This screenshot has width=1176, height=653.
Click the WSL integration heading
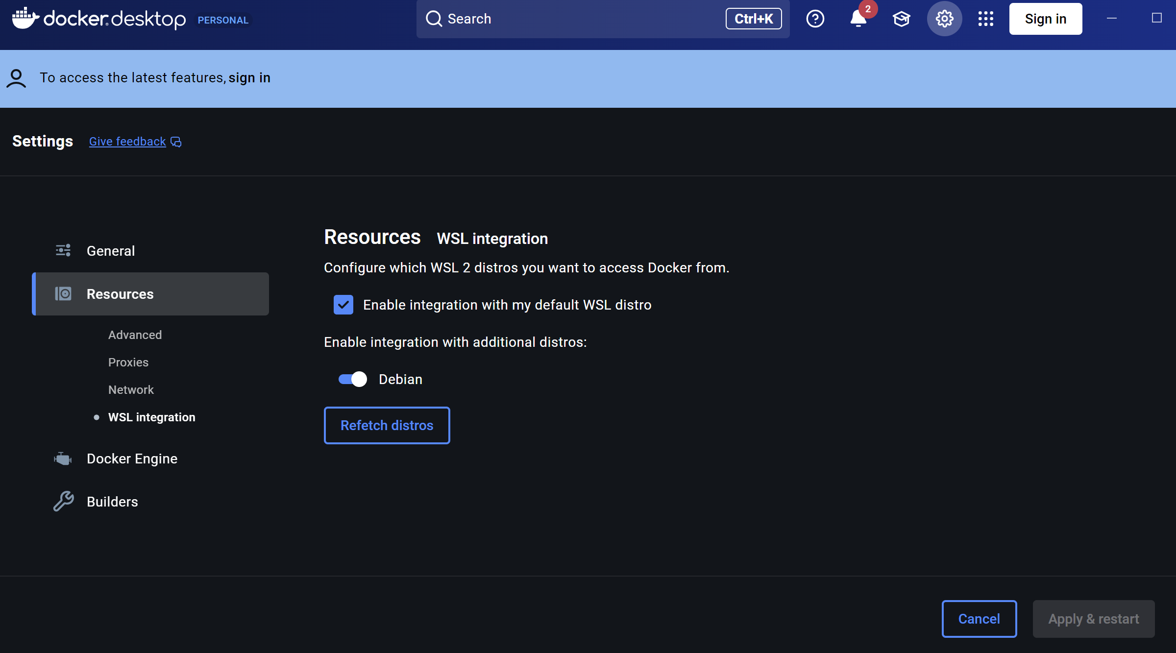492,239
